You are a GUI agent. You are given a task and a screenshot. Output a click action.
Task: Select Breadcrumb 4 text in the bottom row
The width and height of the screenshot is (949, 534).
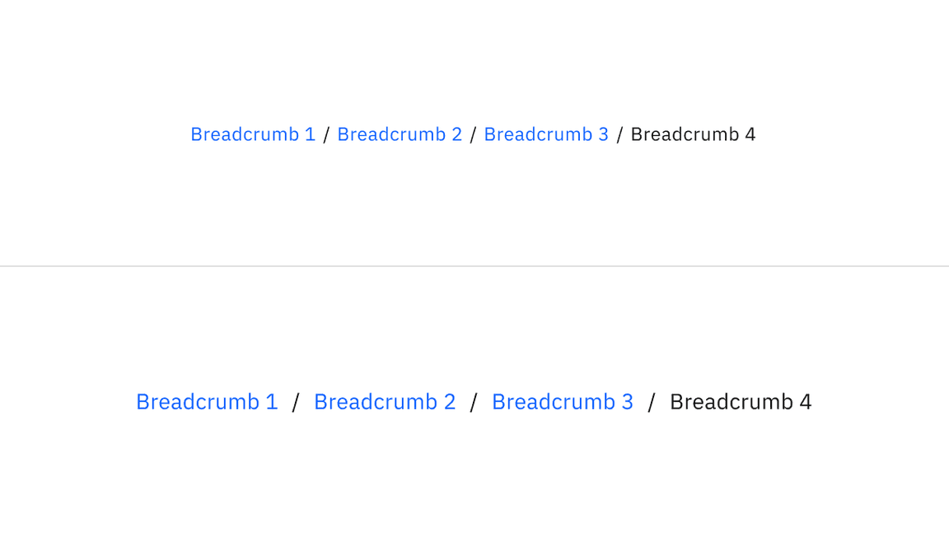[740, 401]
